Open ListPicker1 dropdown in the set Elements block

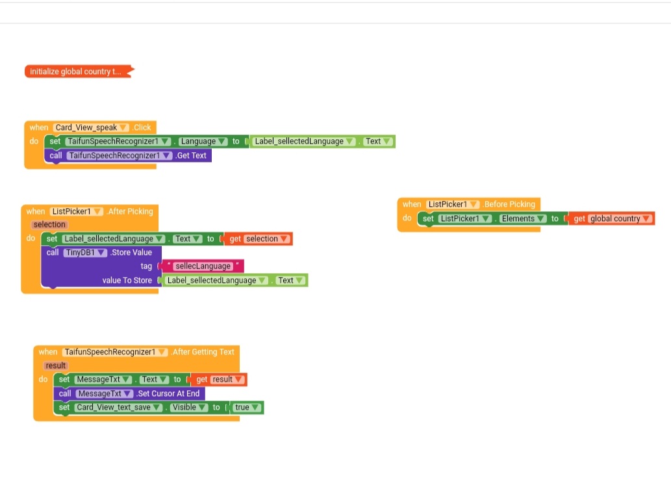click(x=464, y=219)
